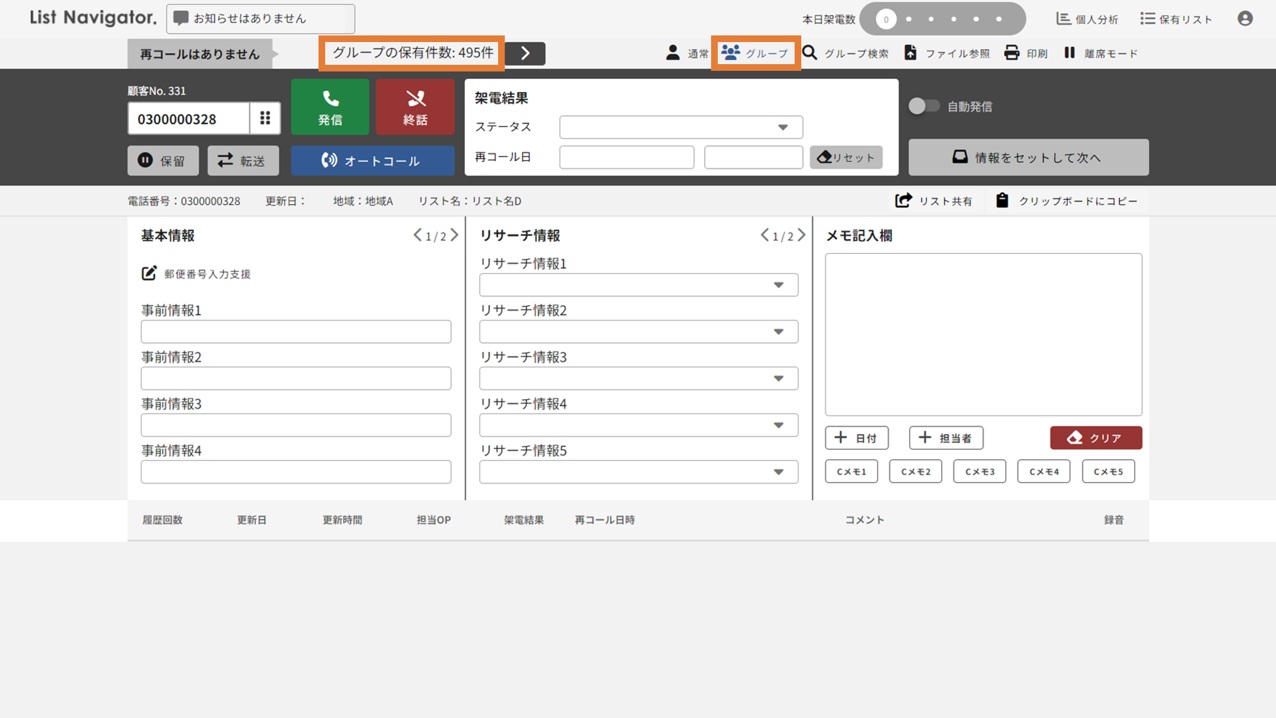The width and height of the screenshot is (1276, 718).
Task: Click the dial pad icon beside the number
Action: (265, 118)
